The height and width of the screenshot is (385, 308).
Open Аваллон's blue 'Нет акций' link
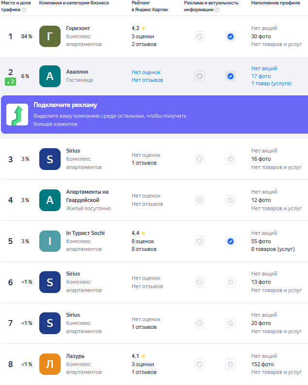click(264, 68)
